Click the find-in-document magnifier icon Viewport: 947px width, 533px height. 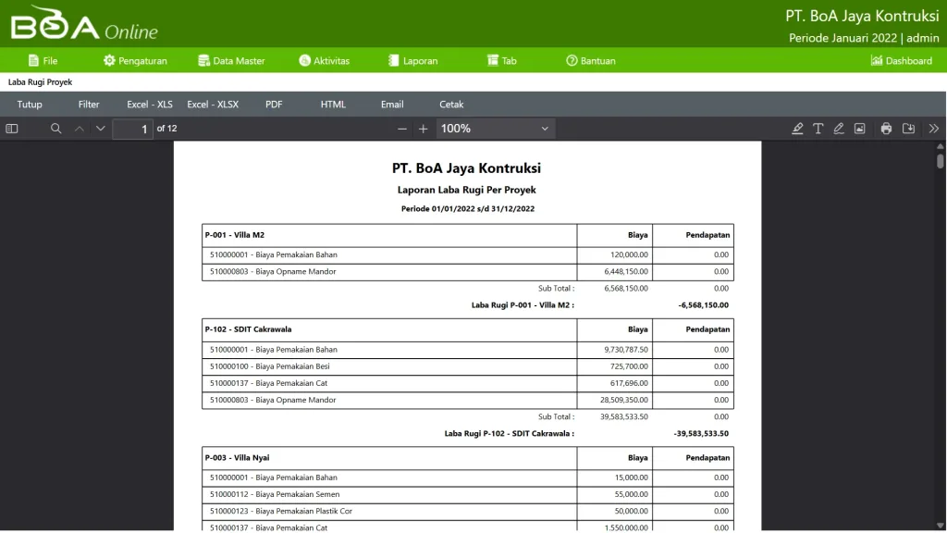pos(56,129)
